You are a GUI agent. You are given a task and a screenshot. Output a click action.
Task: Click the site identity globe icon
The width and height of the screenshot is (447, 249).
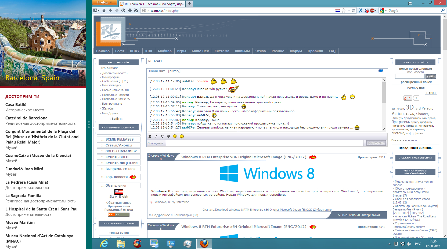coord(144,11)
